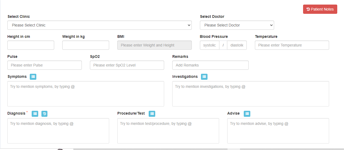Viewport: 344px width, 150px height.
Task: Open the Investigations list icon
Action: click(204, 77)
